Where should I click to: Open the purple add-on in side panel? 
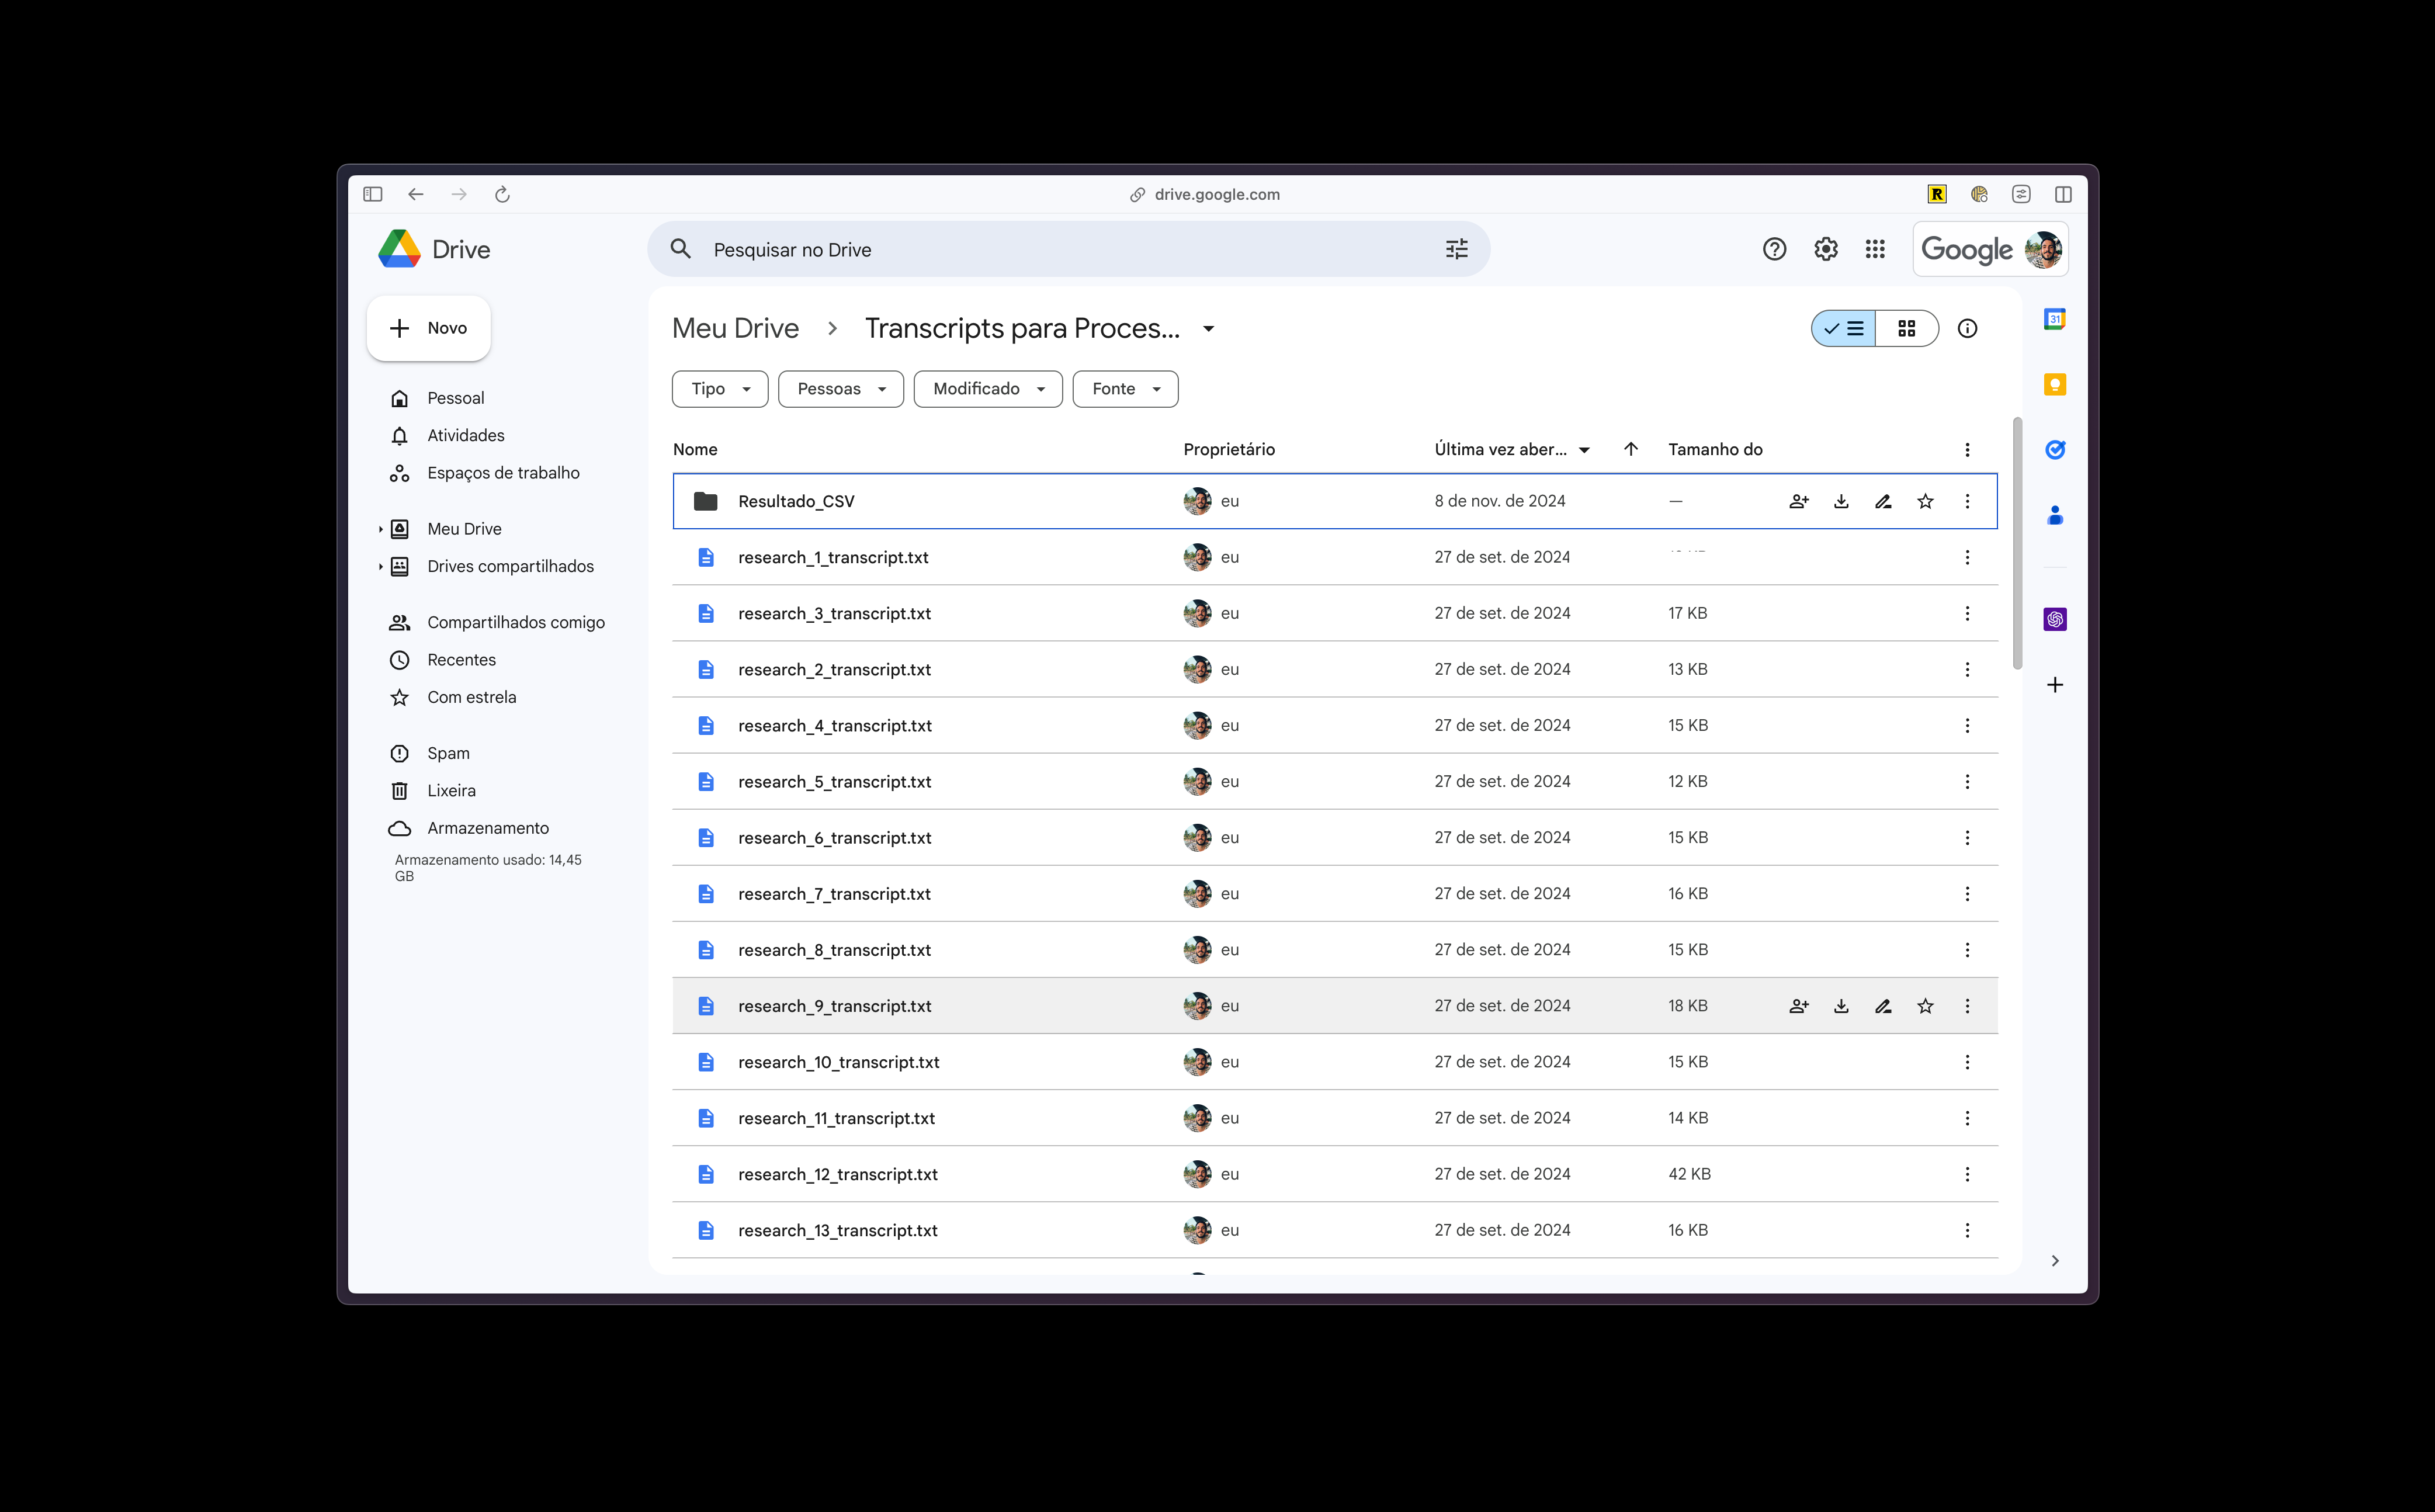point(2055,619)
